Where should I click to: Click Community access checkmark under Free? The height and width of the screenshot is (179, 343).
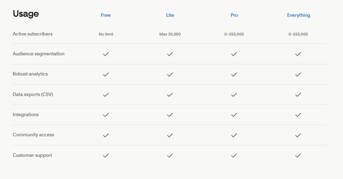106,135
